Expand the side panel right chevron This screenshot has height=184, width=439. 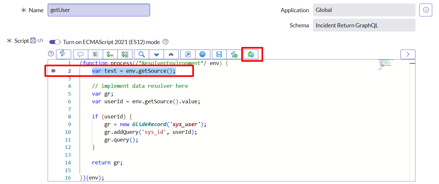pyautogui.click(x=408, y=54)
